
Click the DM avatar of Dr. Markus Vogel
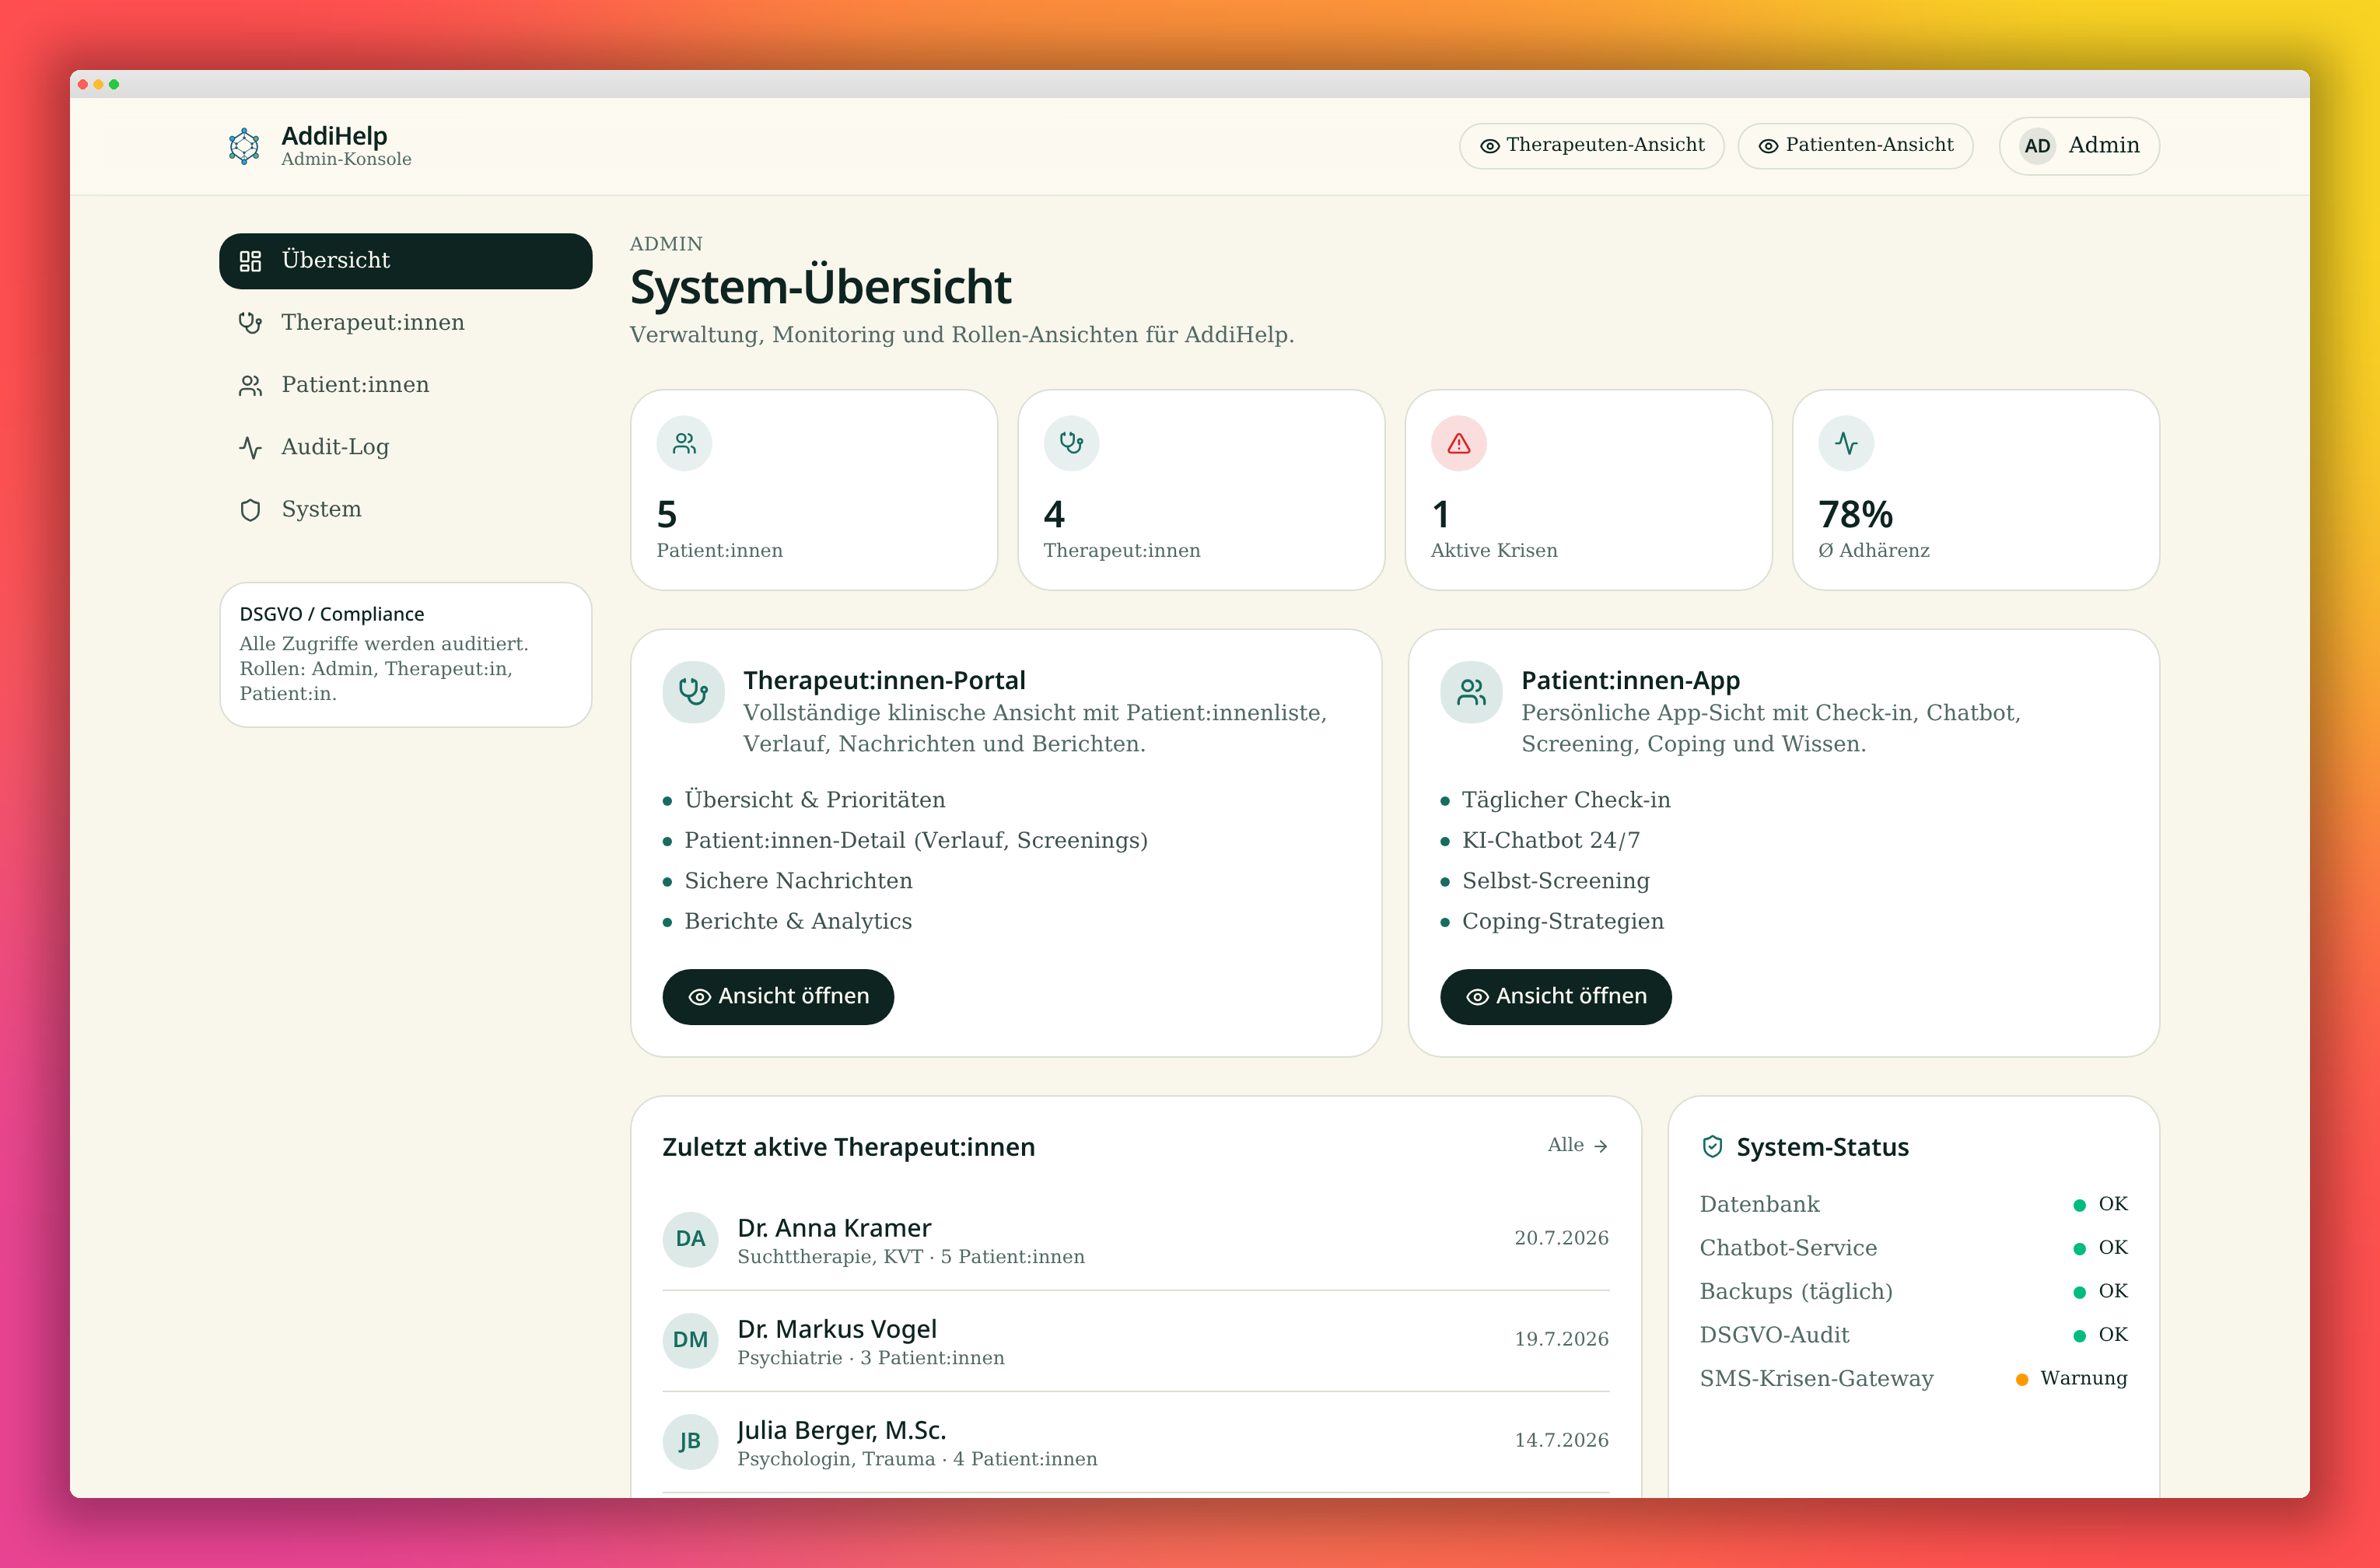tap(690, 1340)
